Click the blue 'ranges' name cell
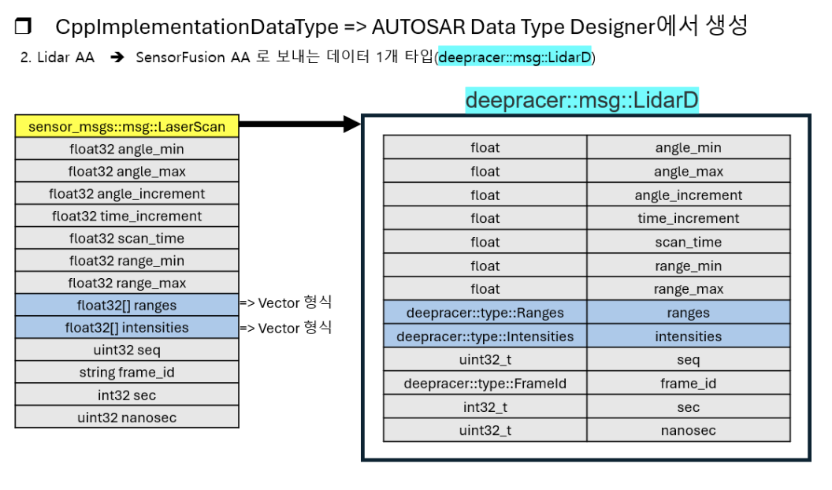 pyautogui.click(x=688, y=312)
